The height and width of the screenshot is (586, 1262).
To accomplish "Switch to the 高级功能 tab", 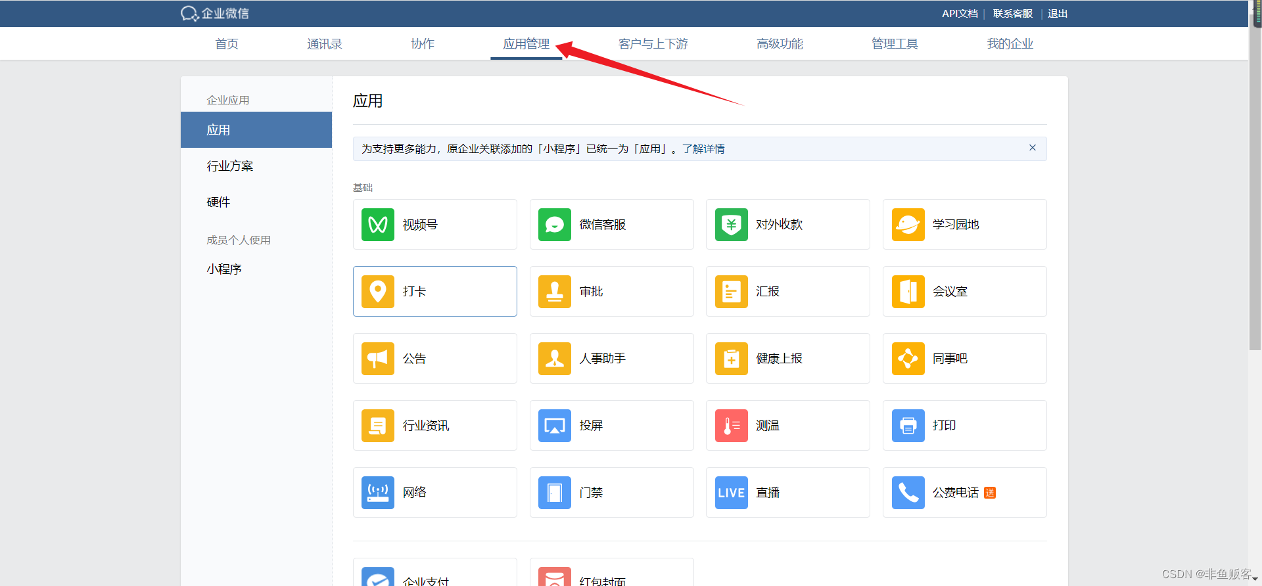I will pyautogui.click(x=780, y=44).
